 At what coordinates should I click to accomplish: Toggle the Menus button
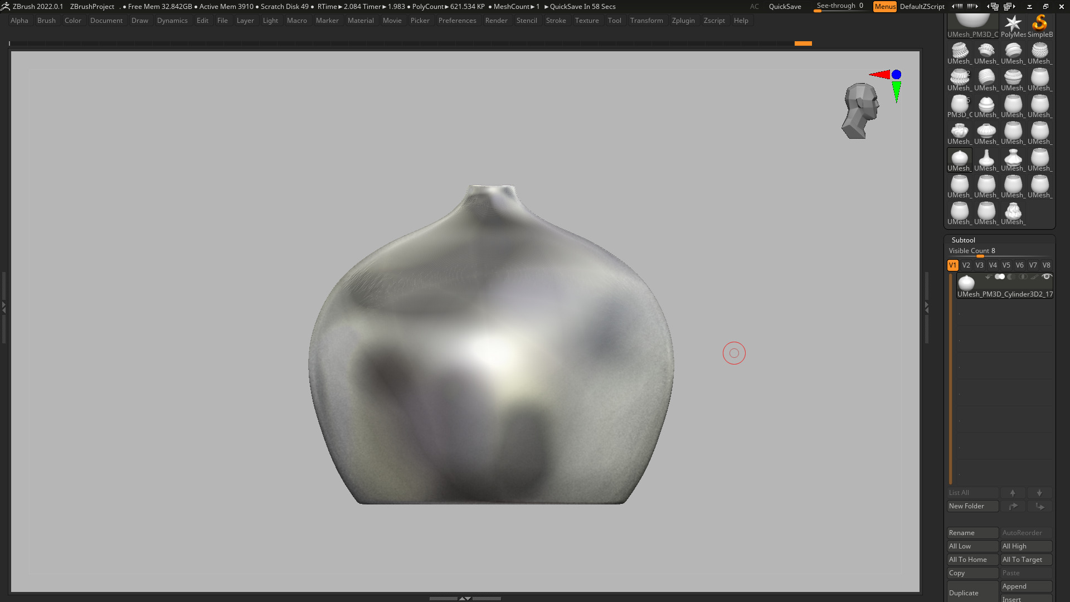885,7
